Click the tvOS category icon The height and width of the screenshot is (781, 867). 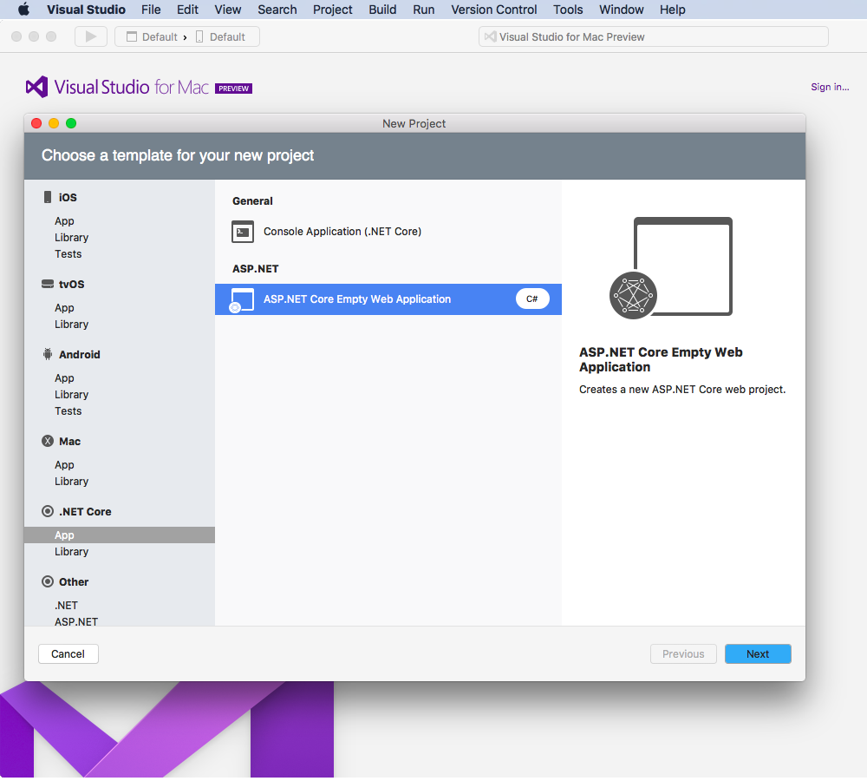click(48, 284)
